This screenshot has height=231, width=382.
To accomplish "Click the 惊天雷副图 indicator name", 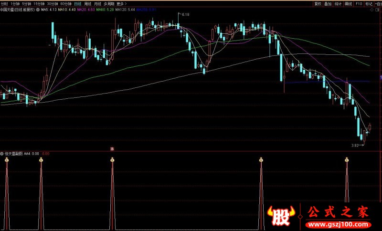I will coord(14,154).
